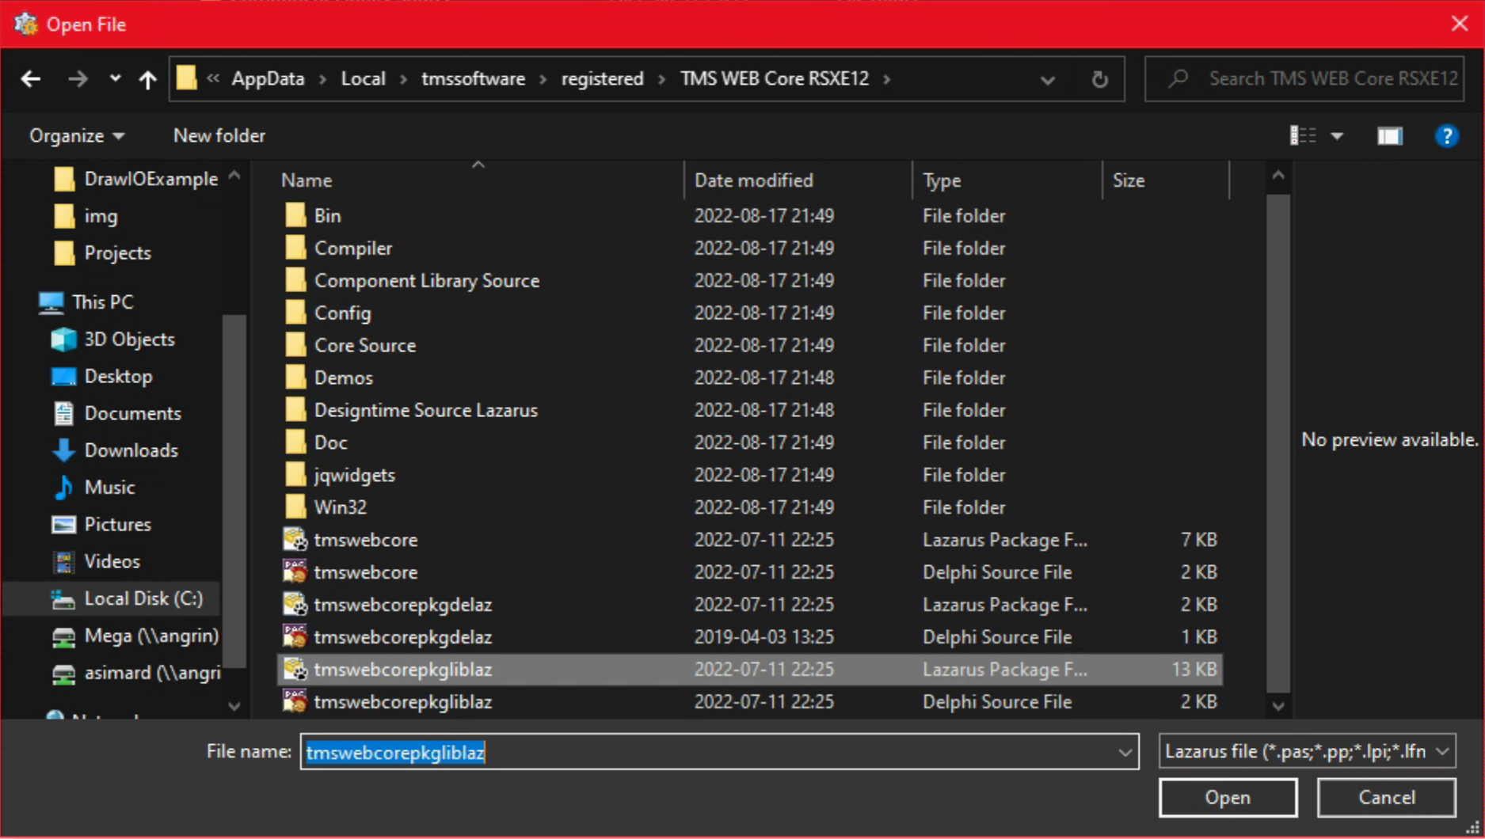Select tmswebcorepkgliblaz Lazarus Package file
The width and height of the screenshot is (1485, 839).
(749, 670)
